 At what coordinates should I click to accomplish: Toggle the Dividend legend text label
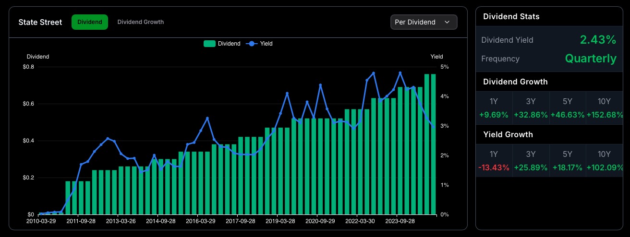click(229, 44)
